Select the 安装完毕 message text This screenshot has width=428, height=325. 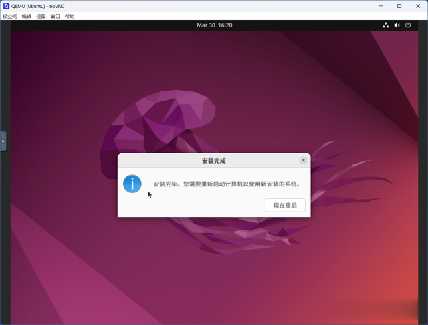click(227, 184)
